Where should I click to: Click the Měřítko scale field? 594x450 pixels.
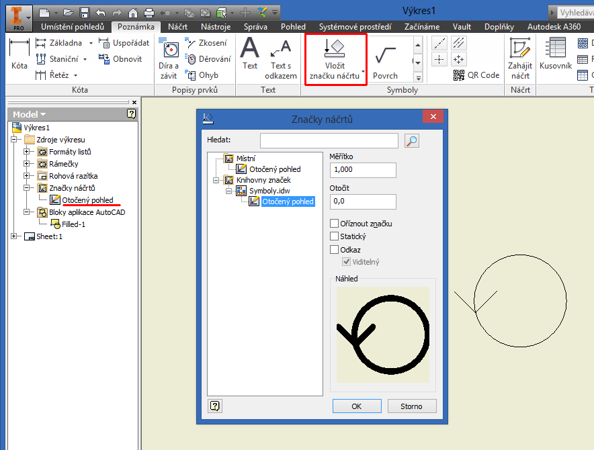[x=363, y=170]
